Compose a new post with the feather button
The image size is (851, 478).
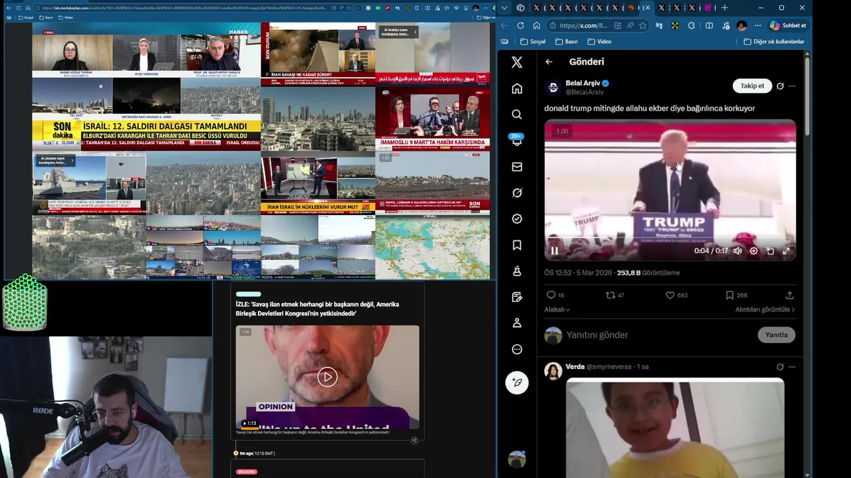[517, 382]
